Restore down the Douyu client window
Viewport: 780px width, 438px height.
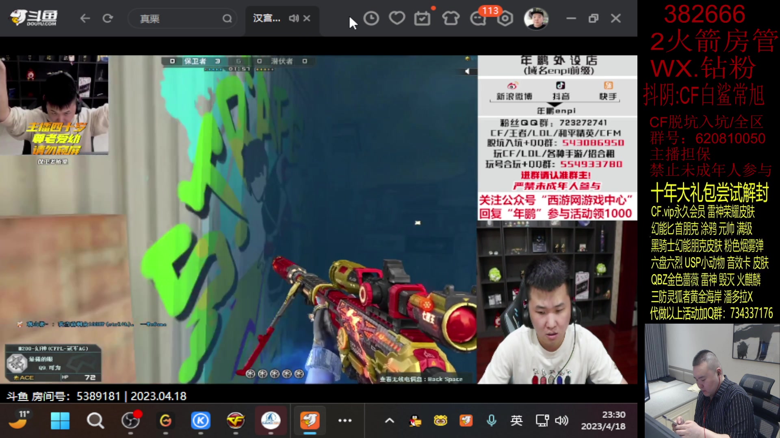tap(594, 18)
